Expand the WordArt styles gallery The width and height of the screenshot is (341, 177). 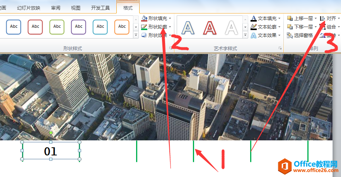tap(245, 35)
